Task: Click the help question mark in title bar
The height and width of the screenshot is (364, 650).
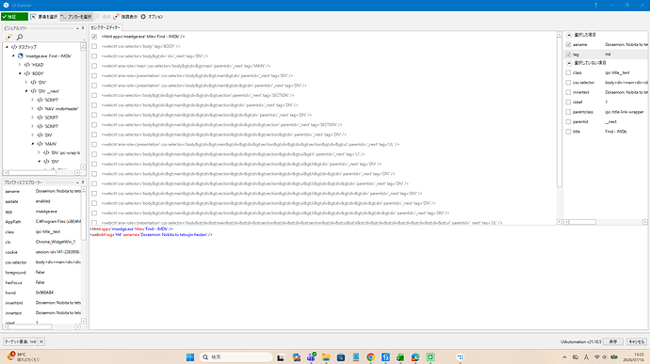Action: [x=595, y=5]
